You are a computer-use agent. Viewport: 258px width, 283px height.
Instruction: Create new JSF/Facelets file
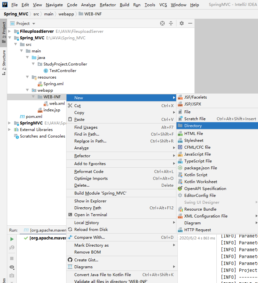pos(217,97)
